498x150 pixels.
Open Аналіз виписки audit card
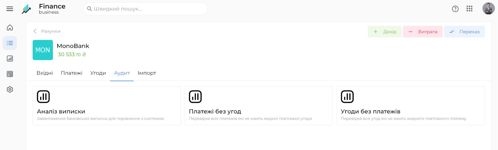[x=106, y=106]
